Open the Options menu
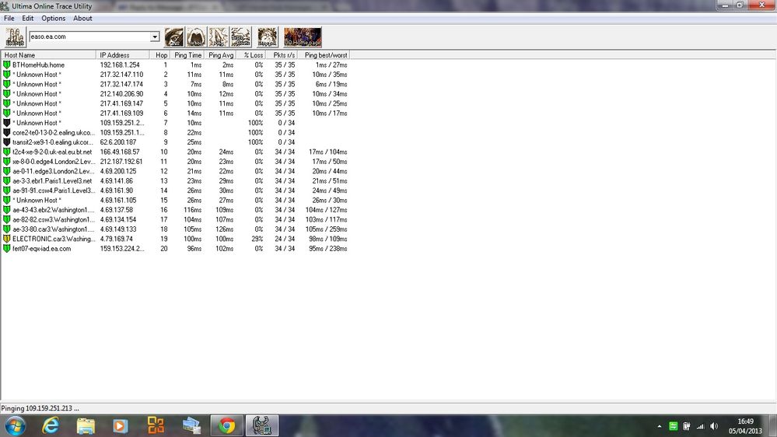Screen dimensions: 777x437 click(x=54, y=19)
